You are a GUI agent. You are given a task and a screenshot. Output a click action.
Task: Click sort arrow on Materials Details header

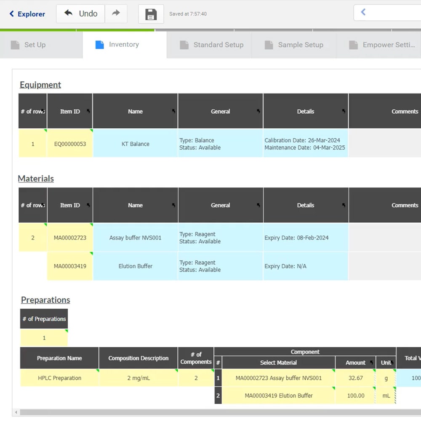pos(344,205)
